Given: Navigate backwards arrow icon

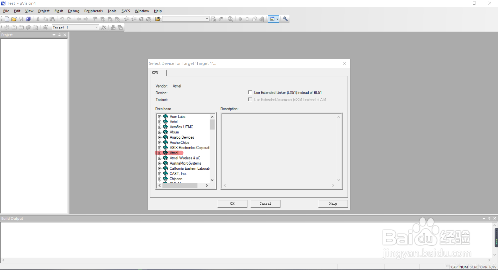Looking at the screenshot, I should pos(79,19).
